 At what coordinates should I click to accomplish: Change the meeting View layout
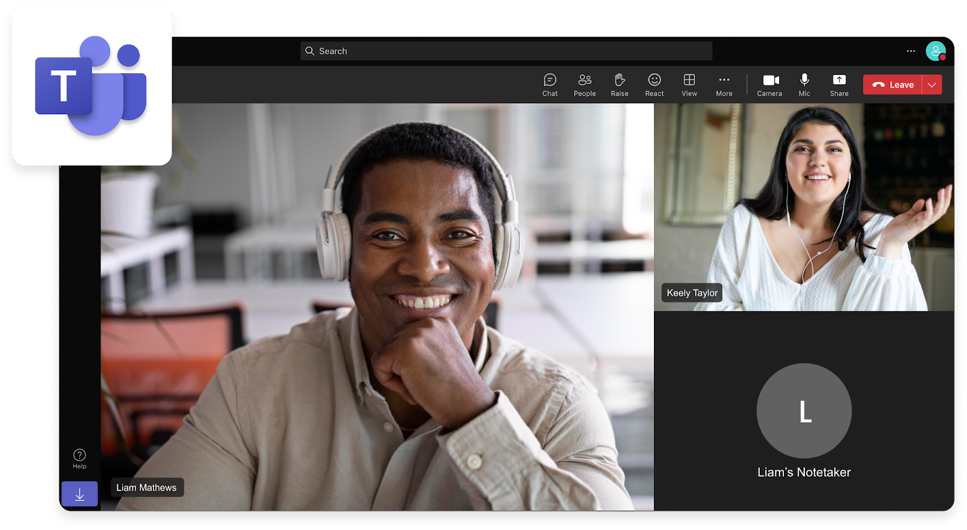pyautogui.click(x=689, y=85)
